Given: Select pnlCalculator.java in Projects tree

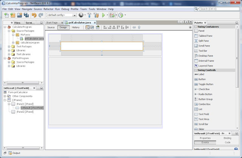Looking at the screenshot, I should pos(34,39).
